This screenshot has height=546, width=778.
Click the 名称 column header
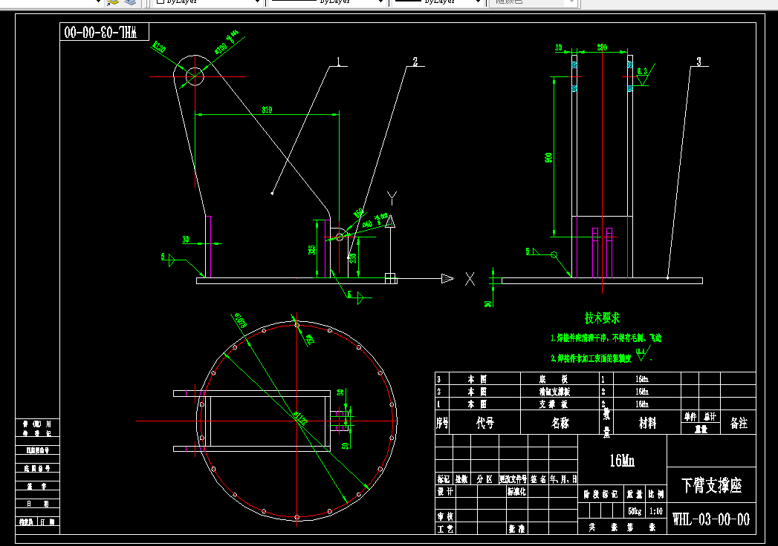560,423
